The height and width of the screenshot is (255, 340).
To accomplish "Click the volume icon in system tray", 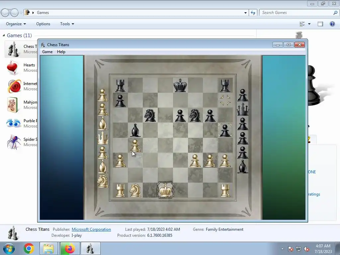I will 306,249.
